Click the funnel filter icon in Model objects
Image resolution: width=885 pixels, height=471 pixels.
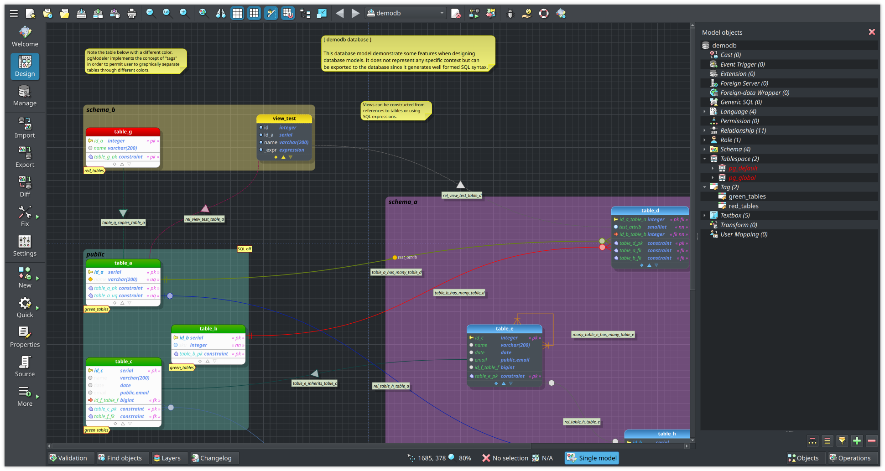click(842, 440)
